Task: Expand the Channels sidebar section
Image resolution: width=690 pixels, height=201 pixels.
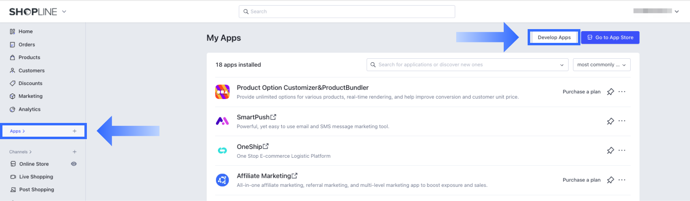Action: point(20,152)
